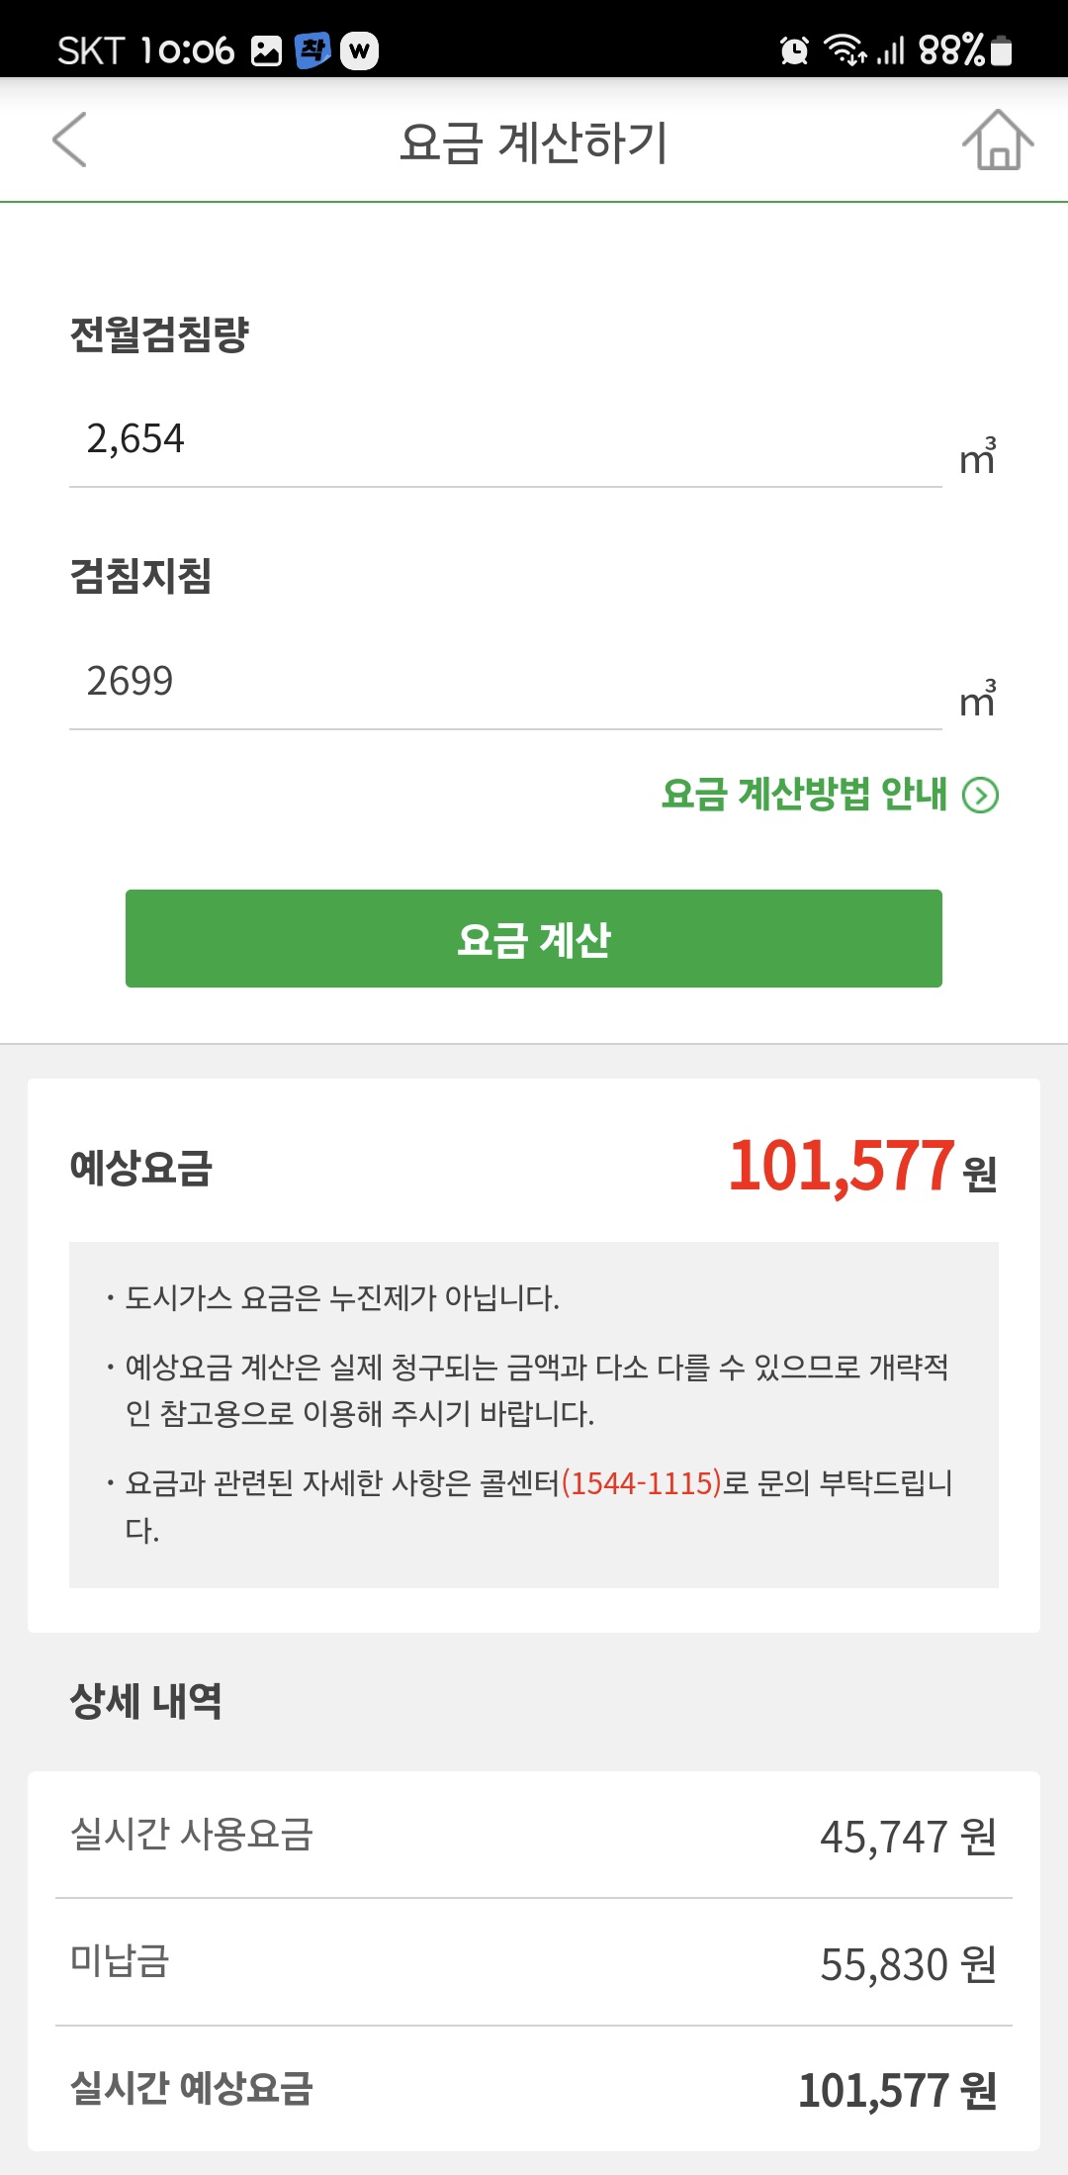Tap the gallery notification icon
The height and width of the screenshot is (2175, 1068).
coord(267,50)
